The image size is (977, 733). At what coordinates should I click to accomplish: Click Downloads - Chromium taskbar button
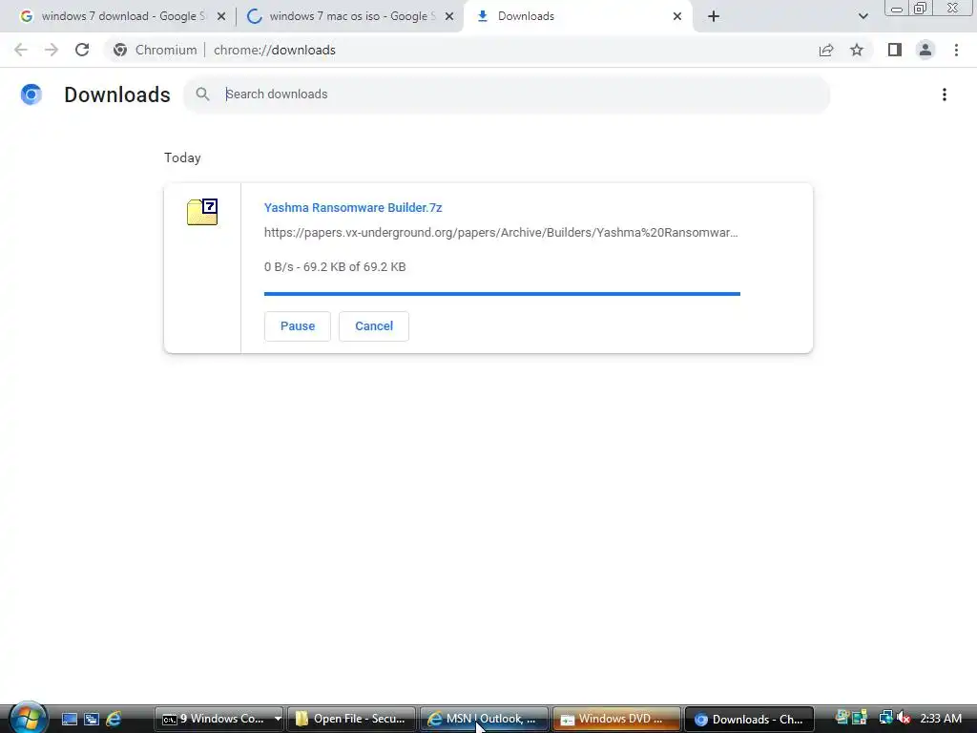[750, 719]
